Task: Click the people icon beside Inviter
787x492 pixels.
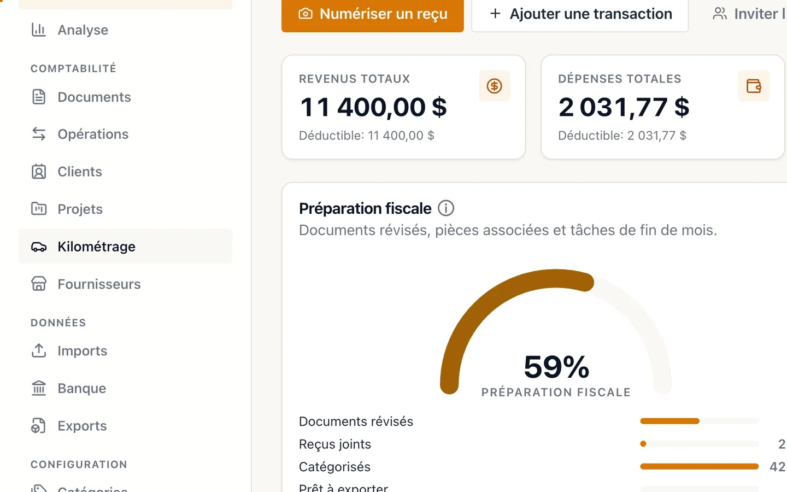Action: [720, 14]
